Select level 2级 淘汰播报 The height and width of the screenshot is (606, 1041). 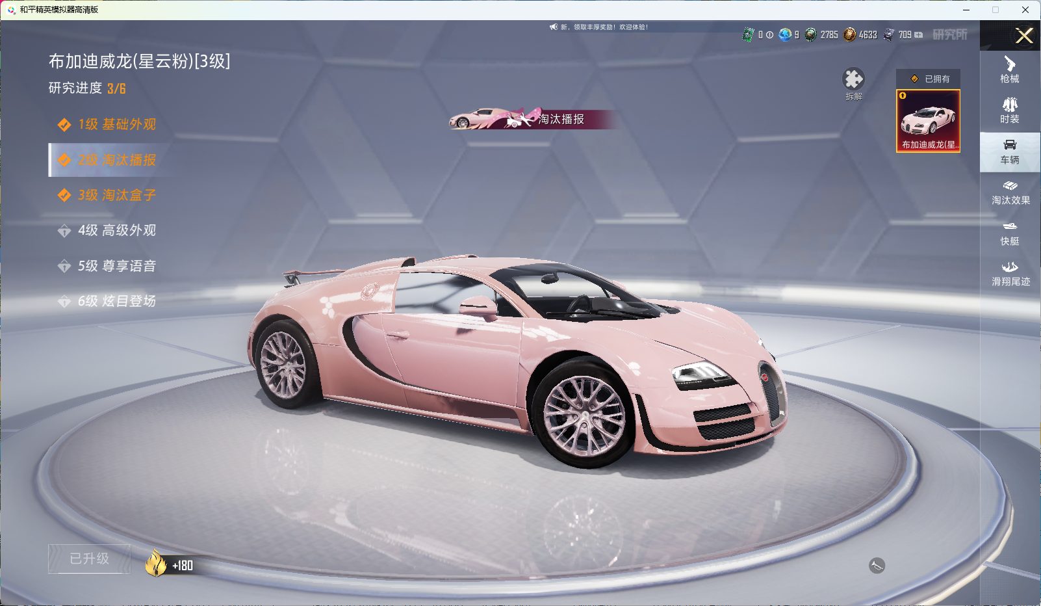point(117,160)
